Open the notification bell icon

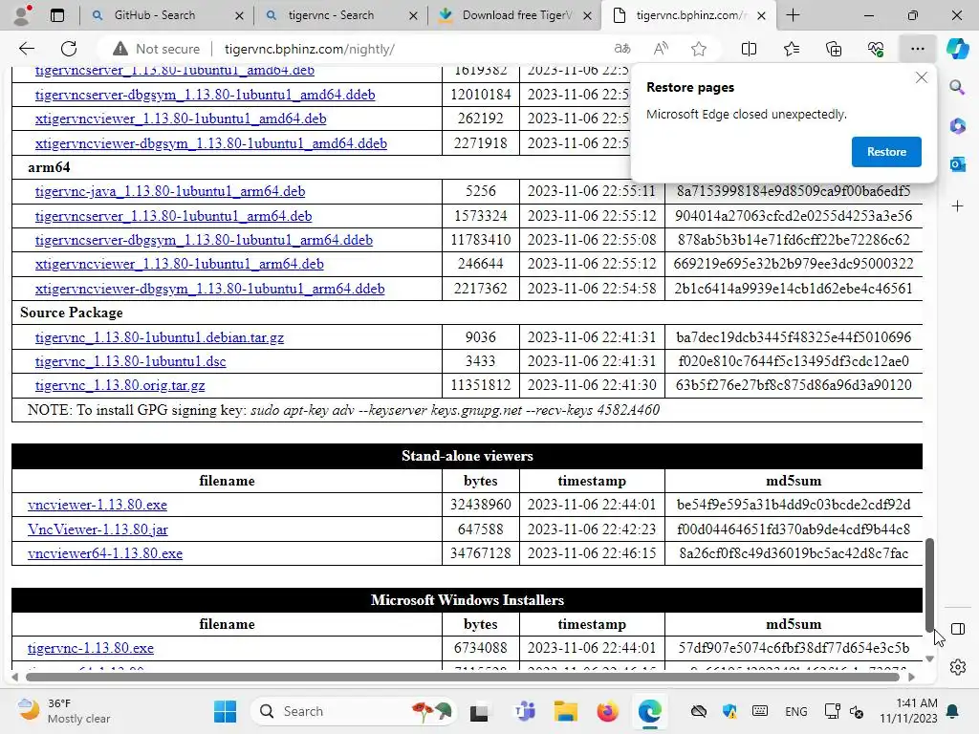(x=952, y=711)
